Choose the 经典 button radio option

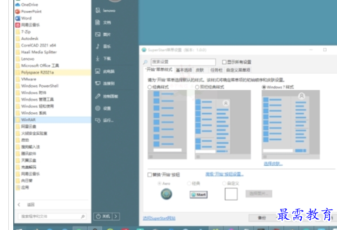(189, 183)
